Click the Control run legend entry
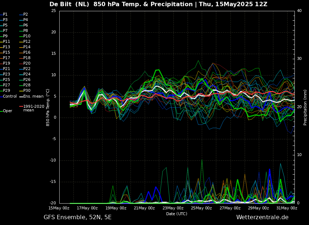This screenshot has width=309, height=225. pyautogui.click(x=9, y=96)
